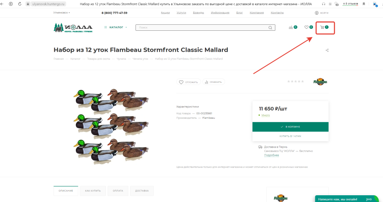Viewport: 383px width, 202px height.
Task: Click the Flambeau brand logo
Action: pos(320,81)
